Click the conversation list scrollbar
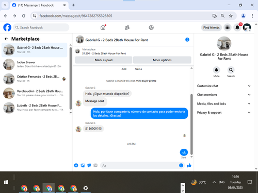The width and height of the screenshot is (258, 193). pos(71,78)
